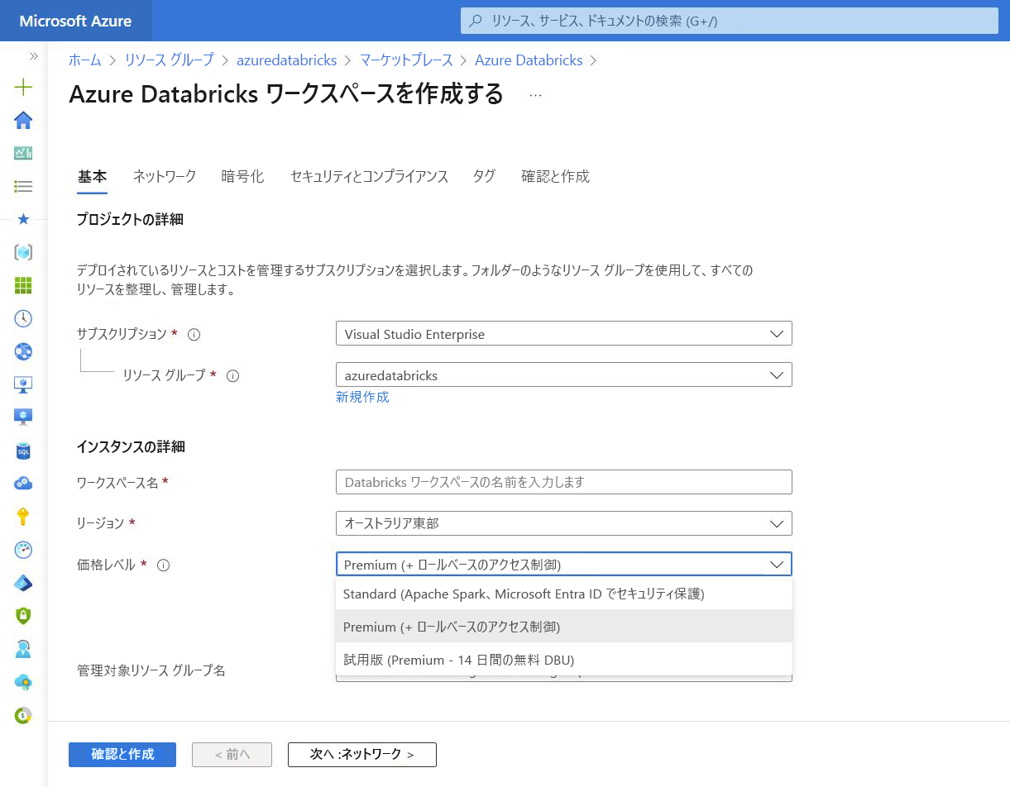Open the Key Vault key icon

[x=23, y=517]
